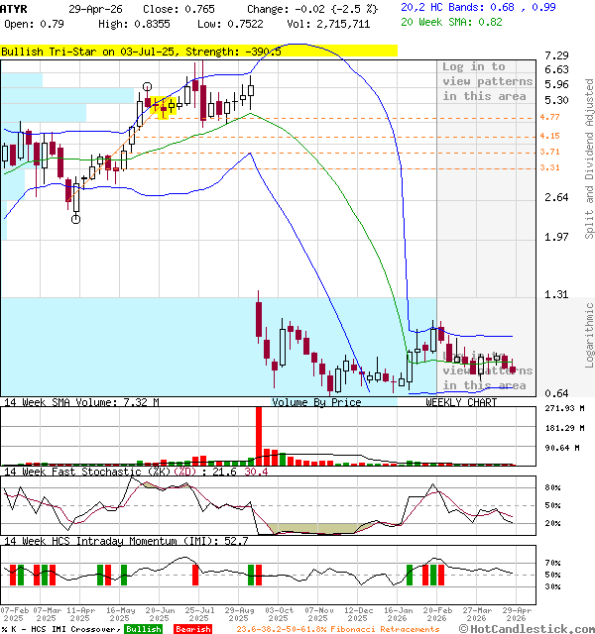Click the shaded oversold stochastic region
595x634 pixels.
tap(307, 528)
